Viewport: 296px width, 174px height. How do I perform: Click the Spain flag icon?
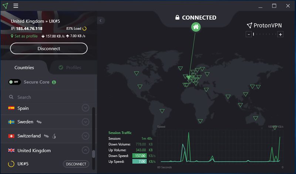point(11,108)
